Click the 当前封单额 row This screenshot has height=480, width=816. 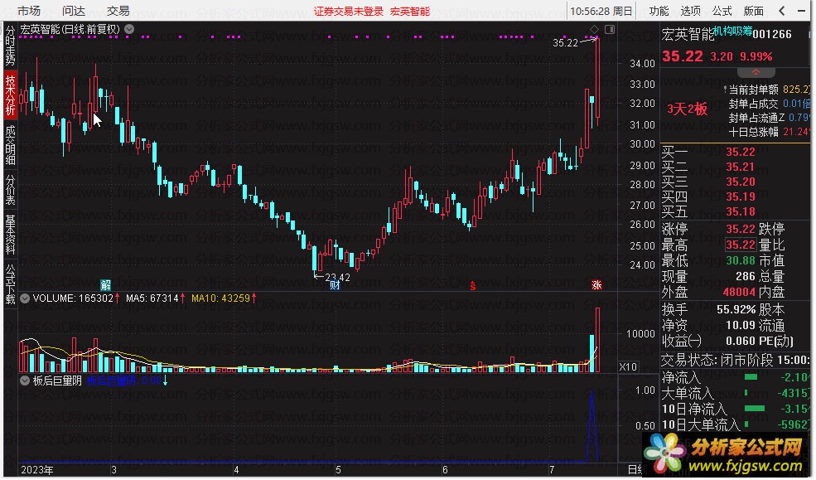pos(769,90)
